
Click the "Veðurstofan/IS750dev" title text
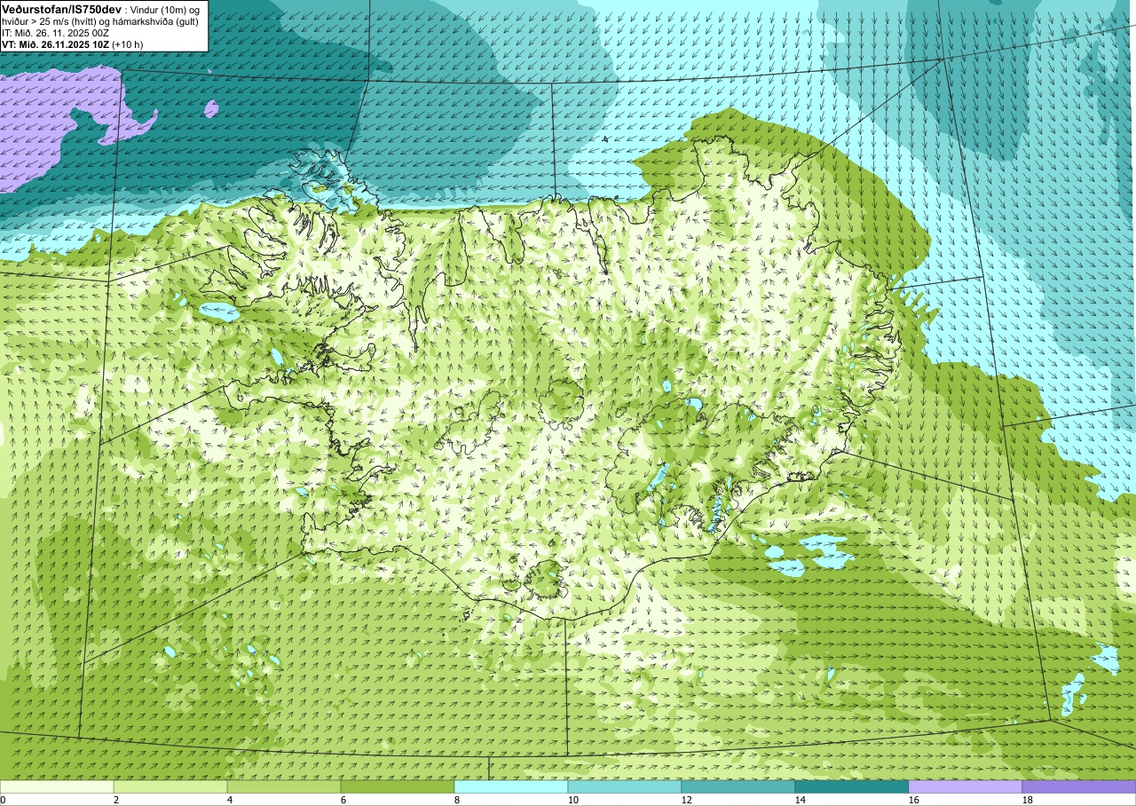(61, 9)
